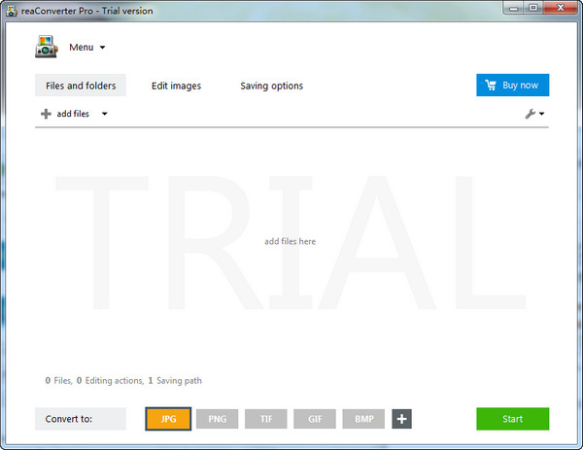The image size is (583, 450).
Task: Select TIF as output format
Action: coord(266,419)
